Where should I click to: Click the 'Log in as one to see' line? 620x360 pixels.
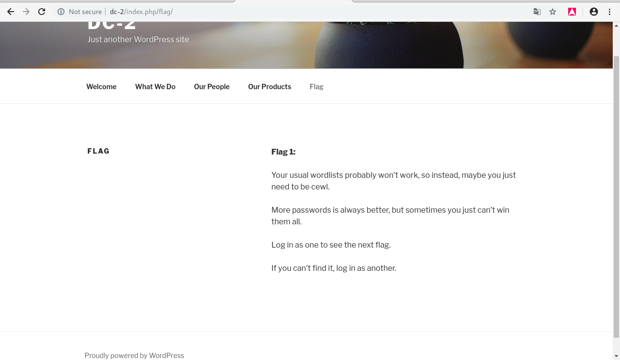(x=331, y=245)
